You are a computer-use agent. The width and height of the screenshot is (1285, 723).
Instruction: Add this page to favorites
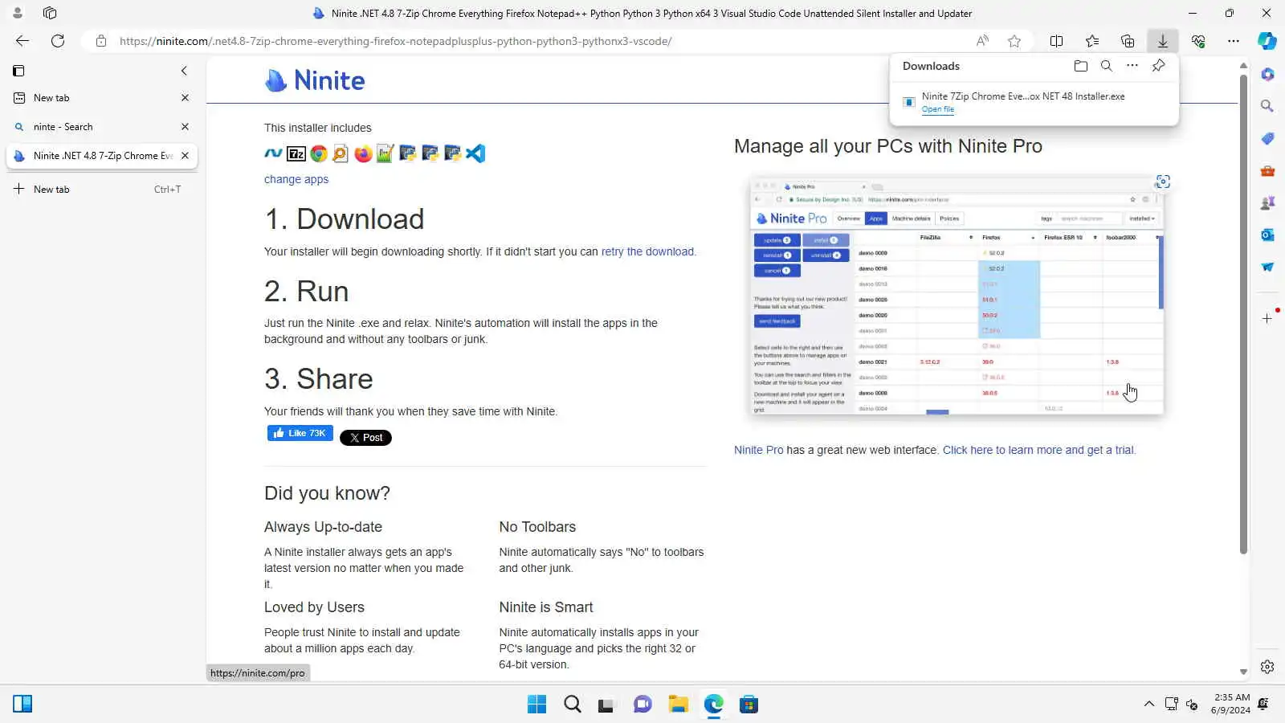coord(1014,41)
